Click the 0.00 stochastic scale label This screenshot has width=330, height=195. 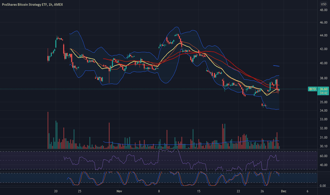click(x=323, y=186)
